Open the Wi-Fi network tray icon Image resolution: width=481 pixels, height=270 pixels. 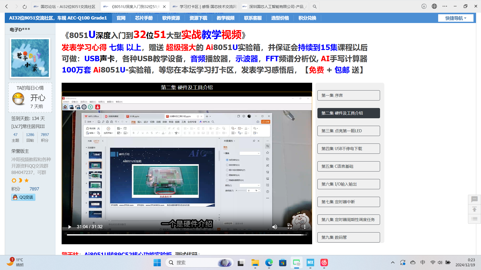tap(433, 262)
